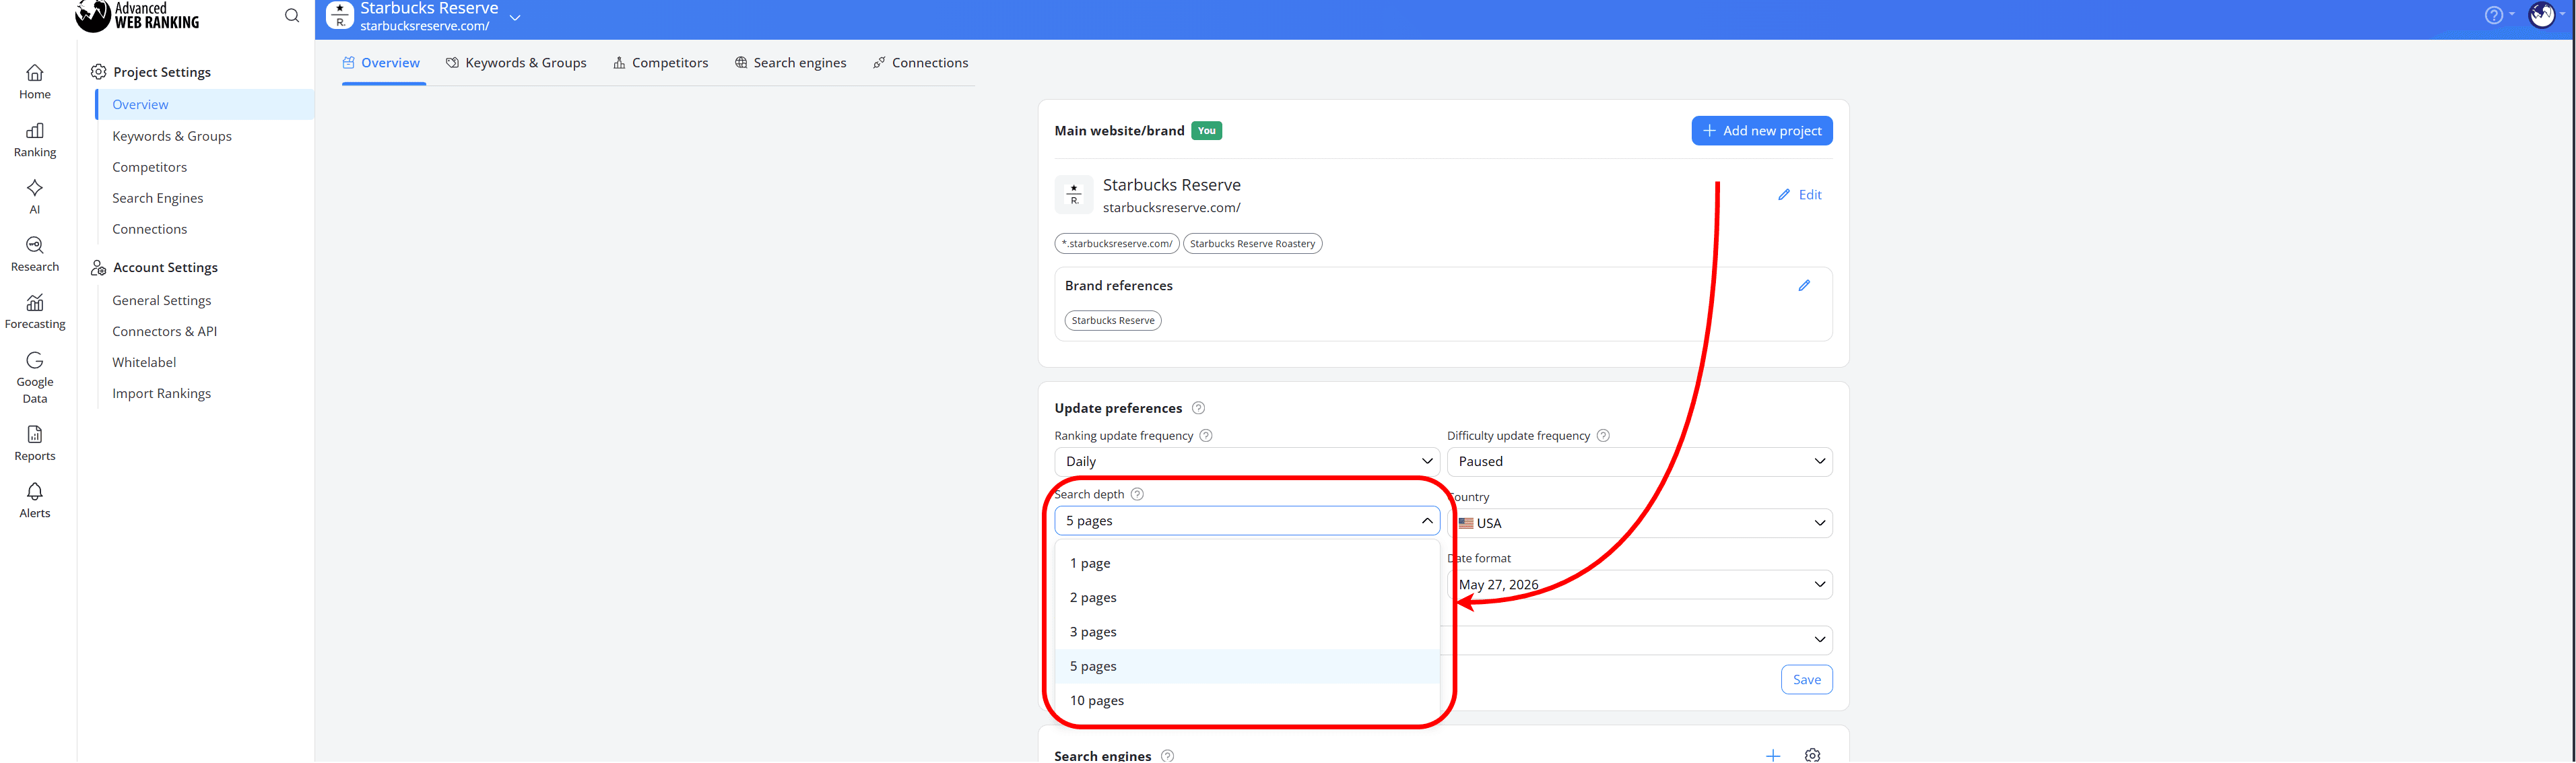Expand the project switcher chevron
The image size is (2576, 763).
[515, 17]
